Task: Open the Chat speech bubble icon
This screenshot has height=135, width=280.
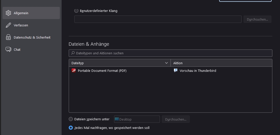Action: [x=8, y=49]
